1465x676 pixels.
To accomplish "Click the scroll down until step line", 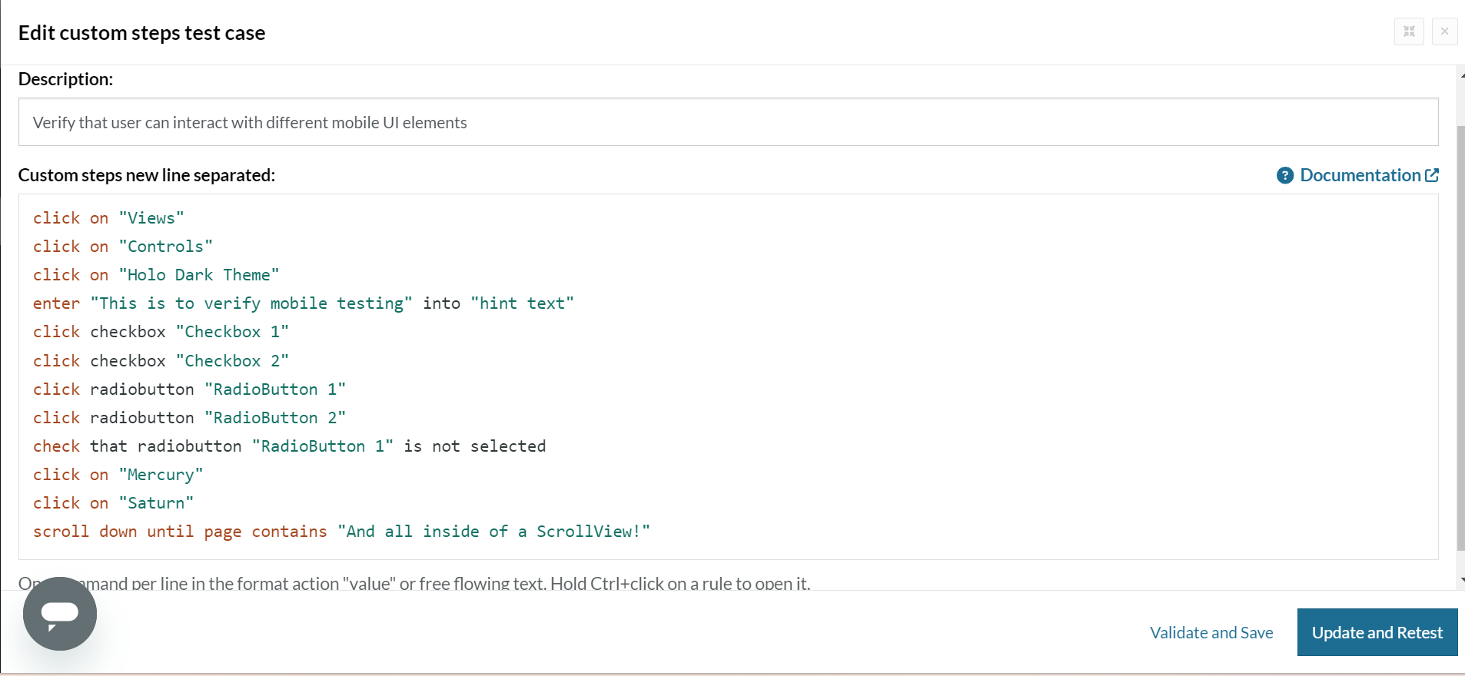I will (x=341, y=532).
